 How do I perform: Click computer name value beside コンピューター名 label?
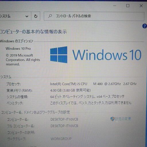click(x=64, y=119)
